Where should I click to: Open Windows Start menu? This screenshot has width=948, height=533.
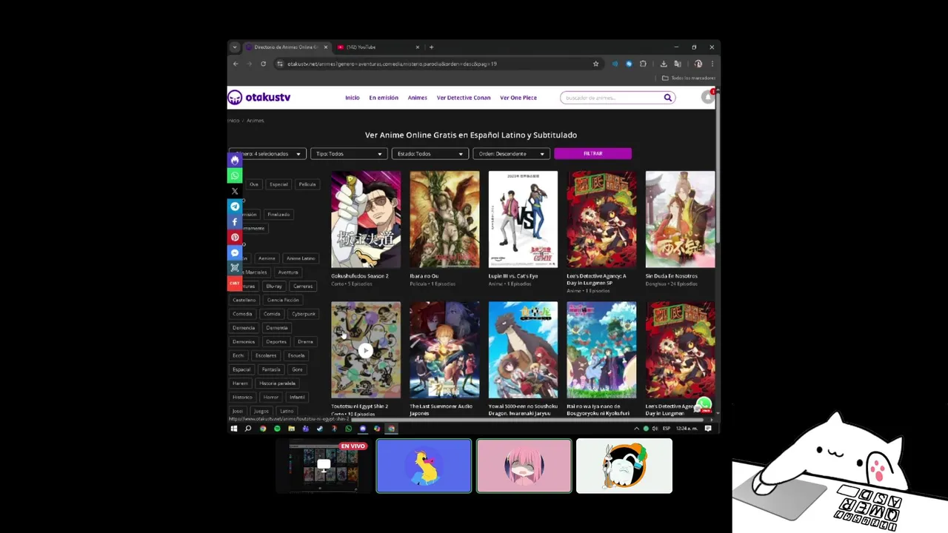(234, 429)
